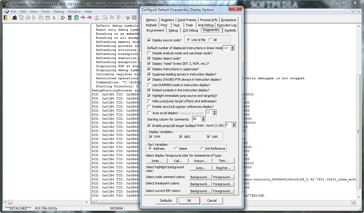The width and height of the screenshot is (364, 213).
Task: Check Use DUMPBIN mode in instruction display
Action: pos(149,85)
